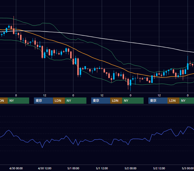The width and height of the screenshot is (194, 171).
Task: Click the 5/1 12:00 time axis label
Action: [102, 168]
